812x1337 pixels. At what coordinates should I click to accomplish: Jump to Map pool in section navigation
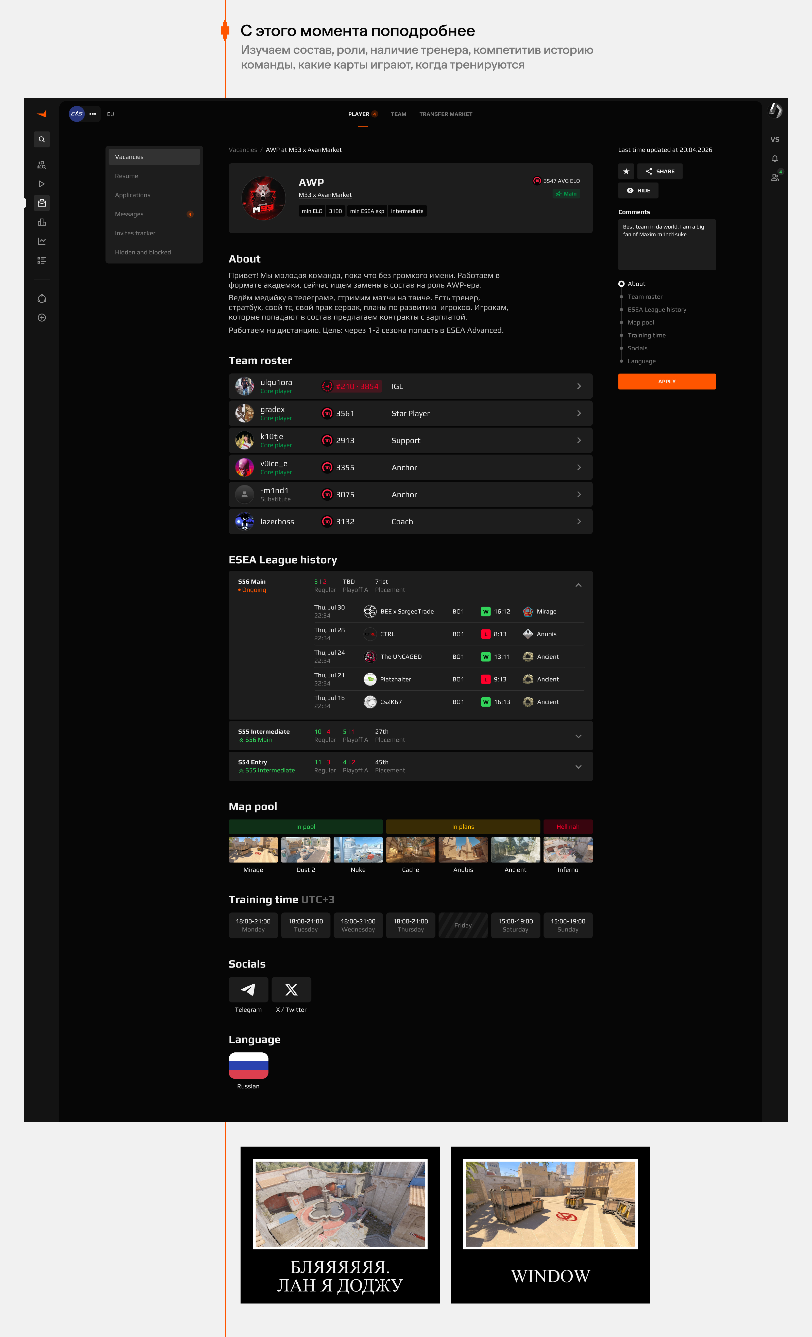point(641,322)
